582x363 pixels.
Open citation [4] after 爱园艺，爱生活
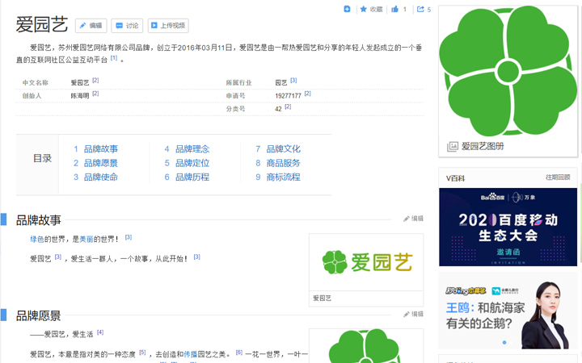(100, 332)
